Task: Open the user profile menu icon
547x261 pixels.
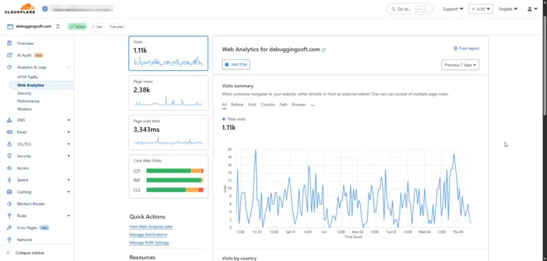Action: [x=533, y=9]
